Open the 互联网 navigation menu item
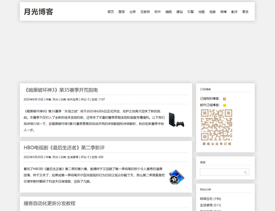The width and height of the screenshot is (275, 211). [145, 12]
